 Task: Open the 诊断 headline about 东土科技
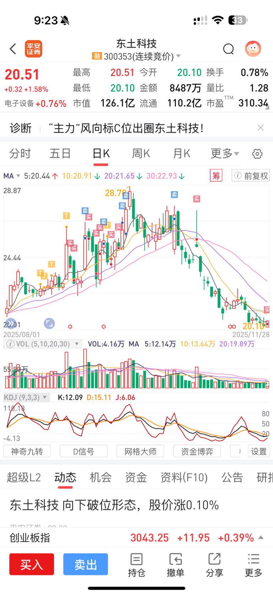click(x=126, y=128)
